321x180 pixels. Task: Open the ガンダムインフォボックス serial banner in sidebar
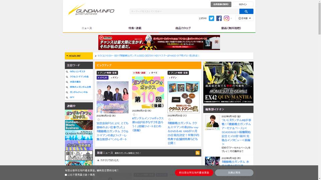(79, 115)
